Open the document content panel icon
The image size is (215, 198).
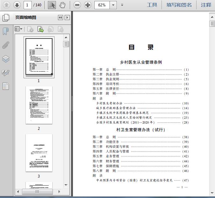(x=6, y=86)
